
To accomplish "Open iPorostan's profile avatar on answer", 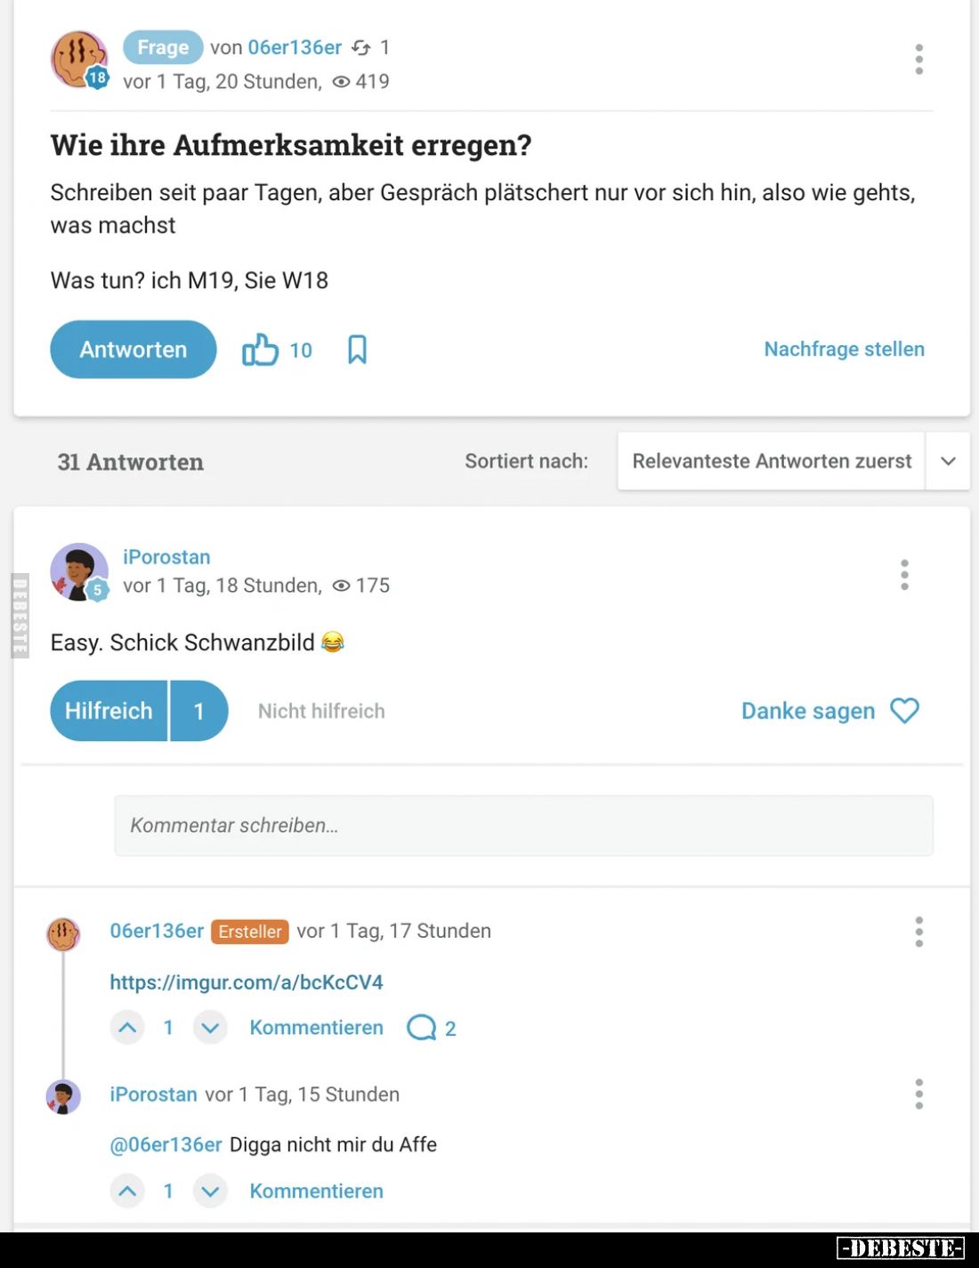I will click(x=78, y=572).
